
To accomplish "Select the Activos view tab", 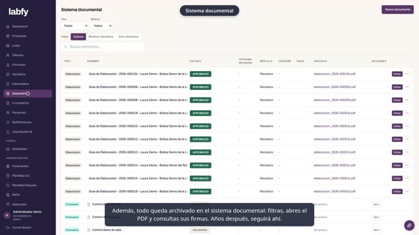I will [x=79, y=37].
